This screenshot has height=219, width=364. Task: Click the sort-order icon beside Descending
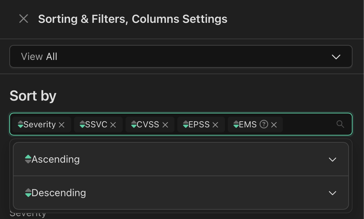[x=28, y=193]
